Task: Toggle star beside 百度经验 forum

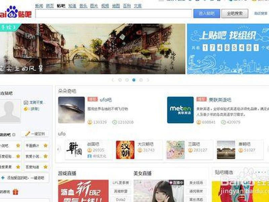Action: [18, 156]
